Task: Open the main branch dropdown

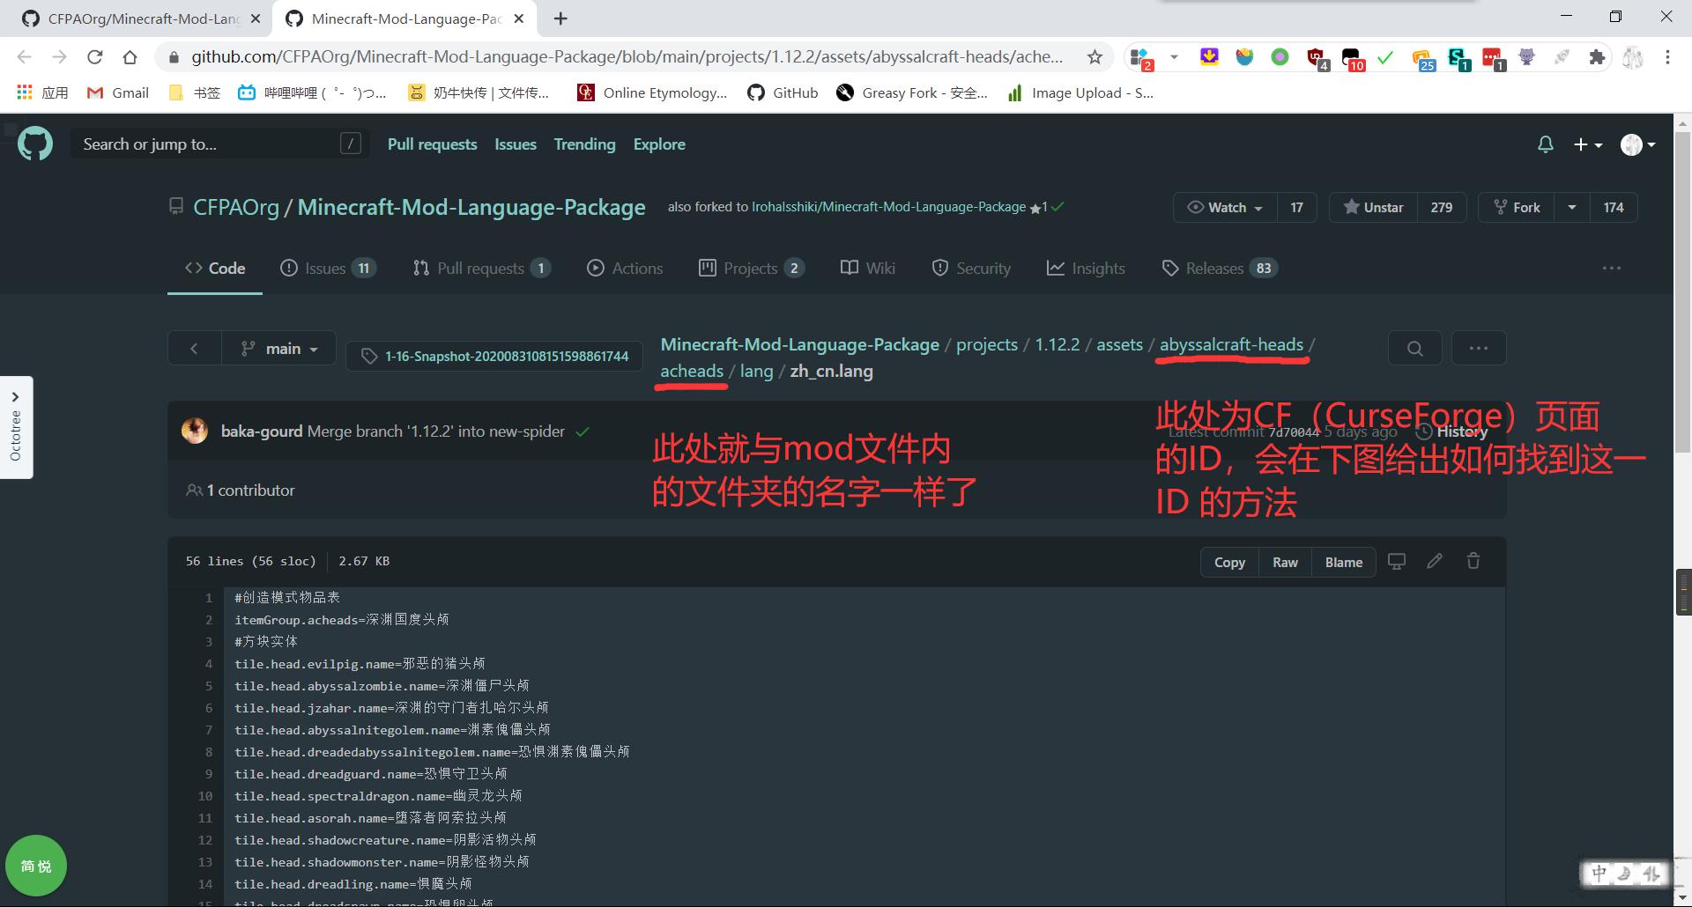Action: pyautogui.click(x=279, y=348)
